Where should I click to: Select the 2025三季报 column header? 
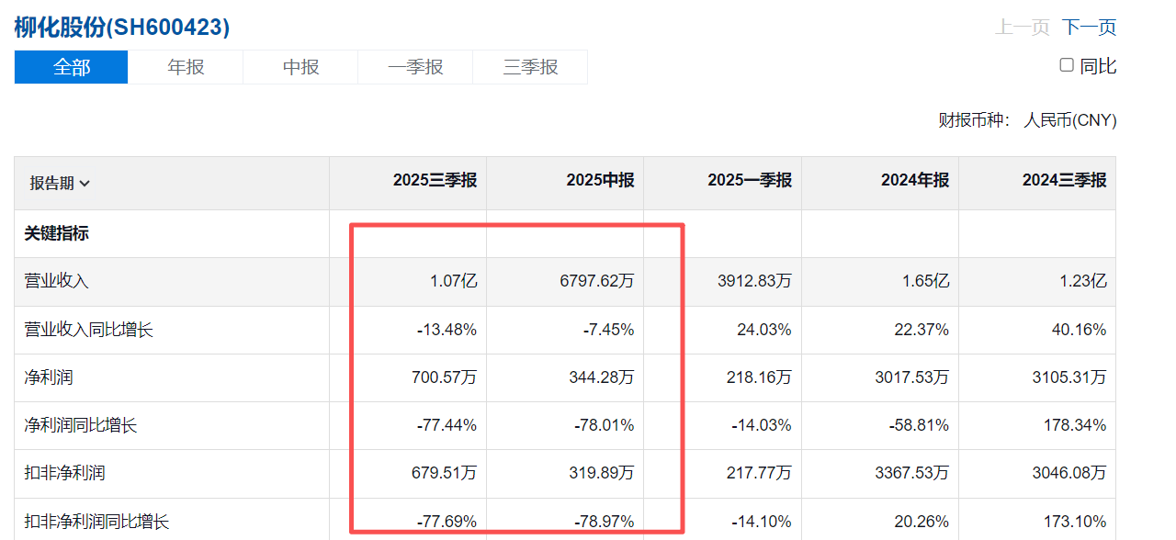click(435, 181)
